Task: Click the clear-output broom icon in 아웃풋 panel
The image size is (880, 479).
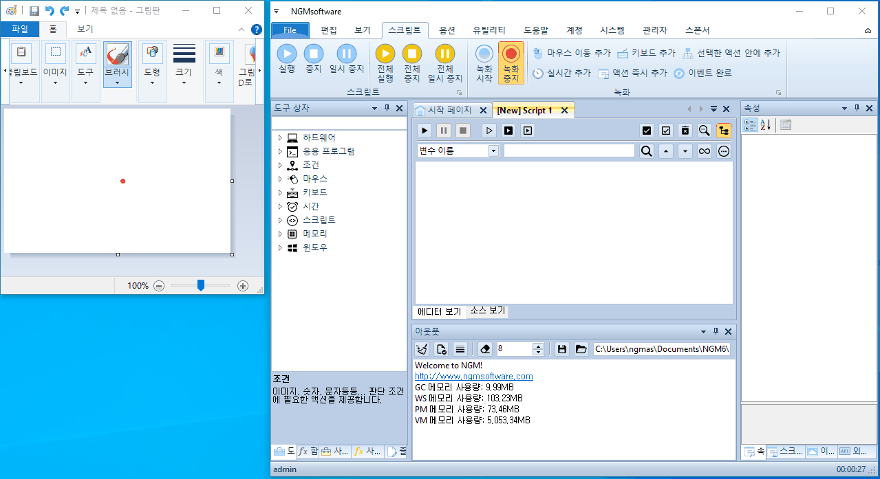Action: (x=422, y=349)
